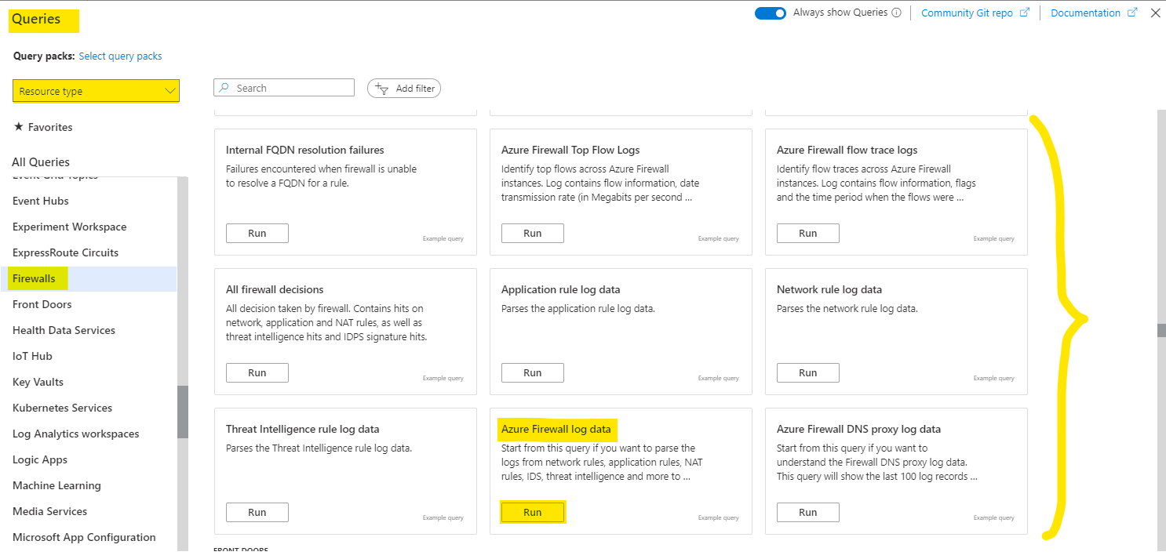This screenshot has height=559, width=1166.
Task: Open the Resource type dropdown
Action: (96, 91)
